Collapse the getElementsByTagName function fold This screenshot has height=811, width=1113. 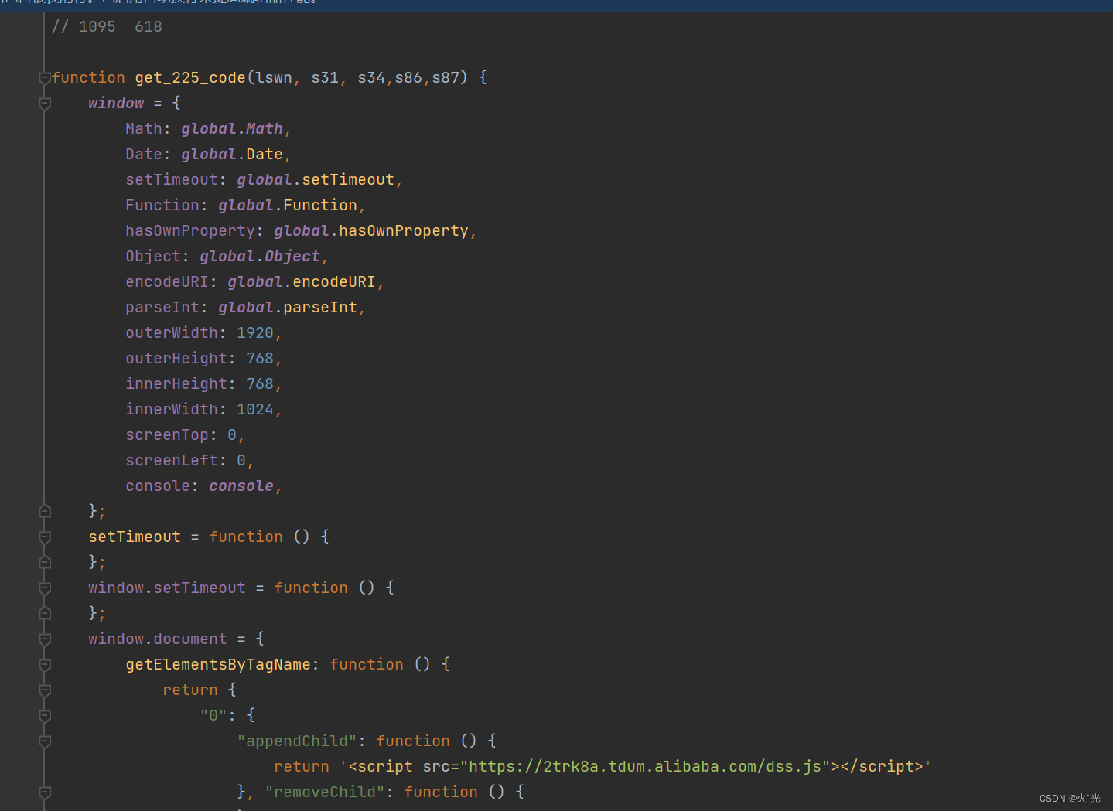pyautogui.click(x=45, y=665)
